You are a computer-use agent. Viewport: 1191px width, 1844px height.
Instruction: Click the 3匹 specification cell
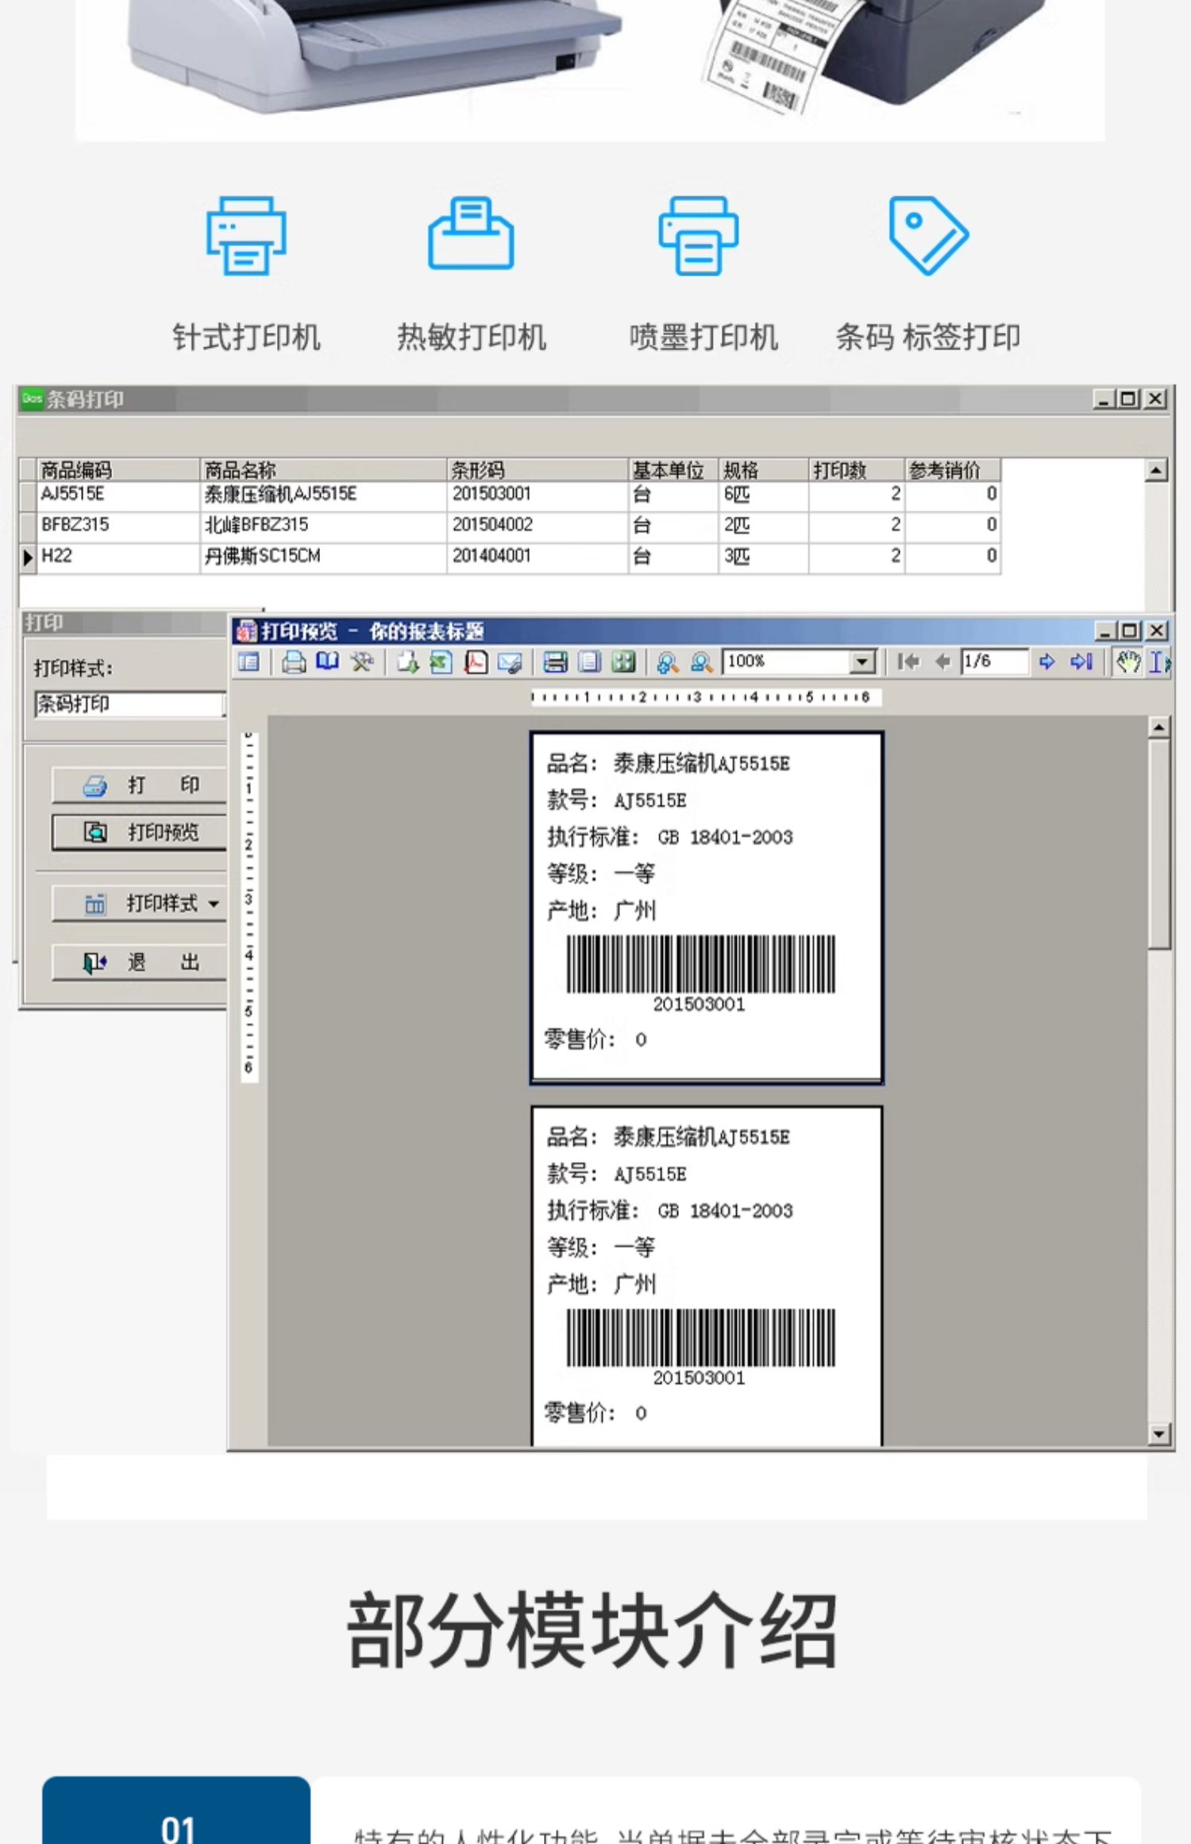click(x=764, y=557)
